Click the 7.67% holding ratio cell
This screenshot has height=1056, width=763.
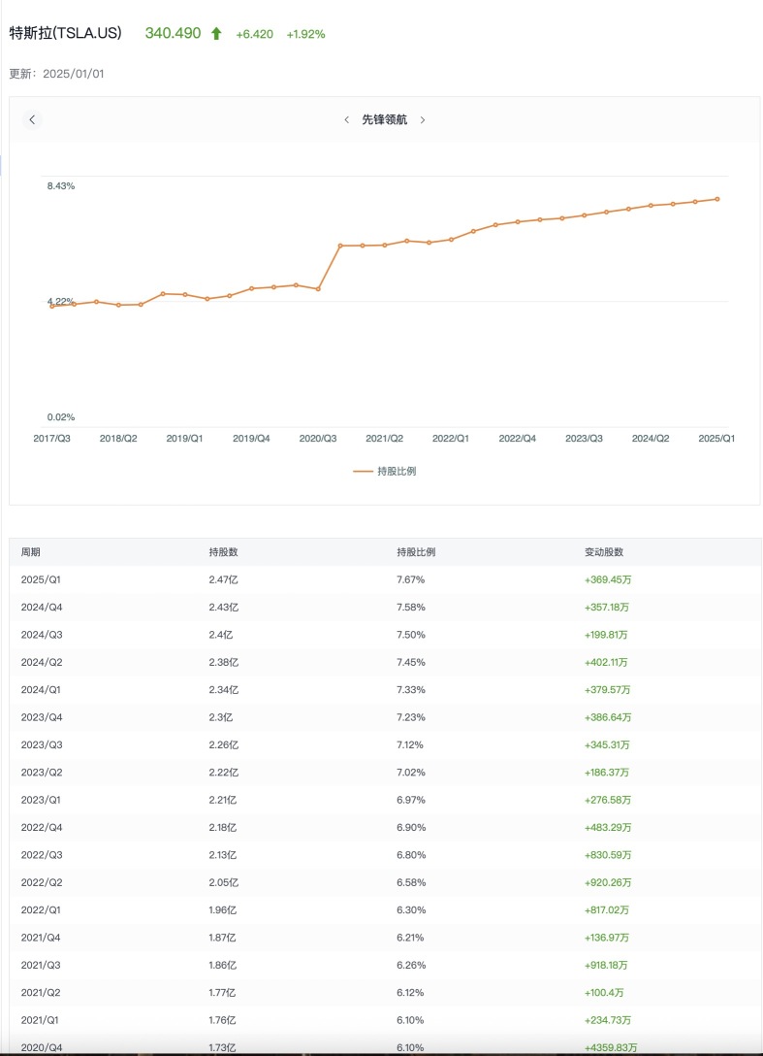[x=410, y=579]
